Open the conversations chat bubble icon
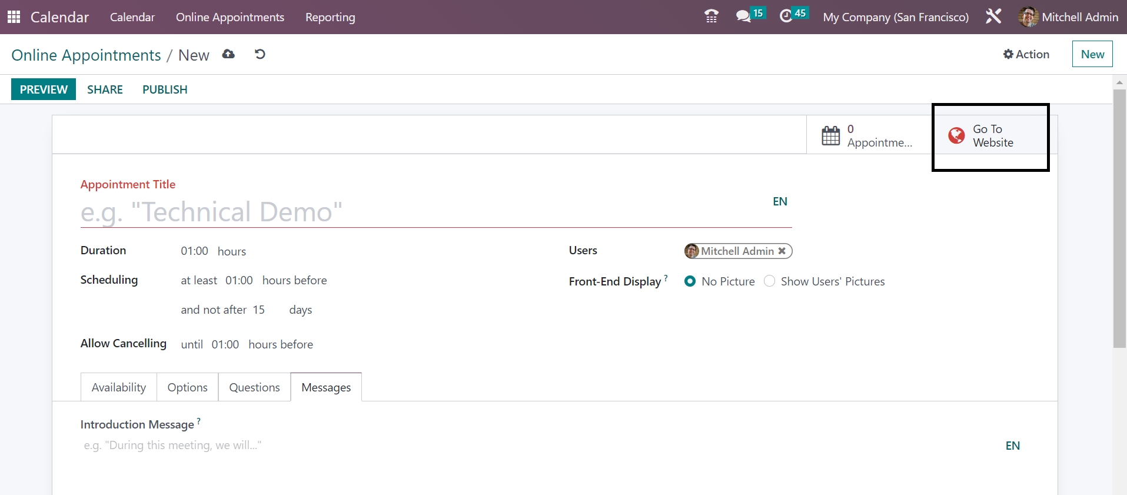 coord(743,16)
